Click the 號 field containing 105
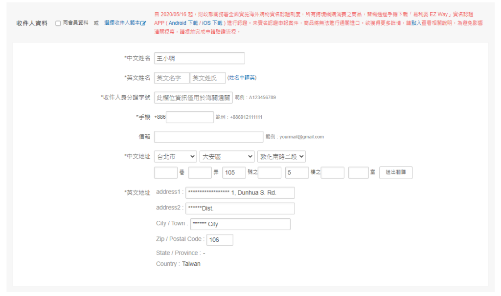The image size is (501, 296). pyautogui.click(x=234, y=172)
